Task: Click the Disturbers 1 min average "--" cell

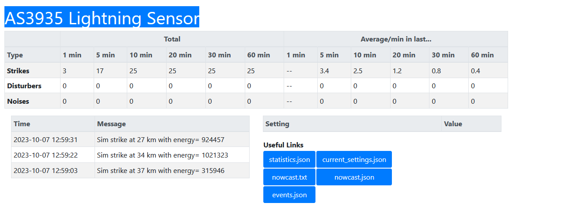Action: (301, 86)
